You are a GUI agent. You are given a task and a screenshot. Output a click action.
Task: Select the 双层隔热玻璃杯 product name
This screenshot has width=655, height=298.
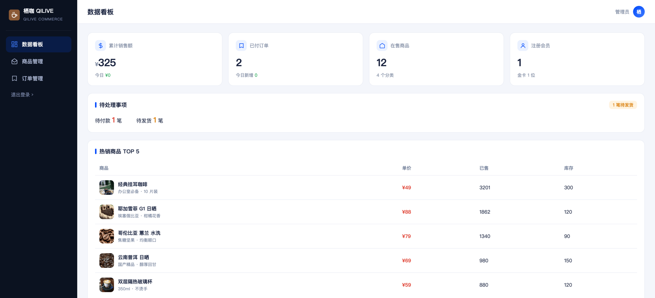(x=135, y=282)
